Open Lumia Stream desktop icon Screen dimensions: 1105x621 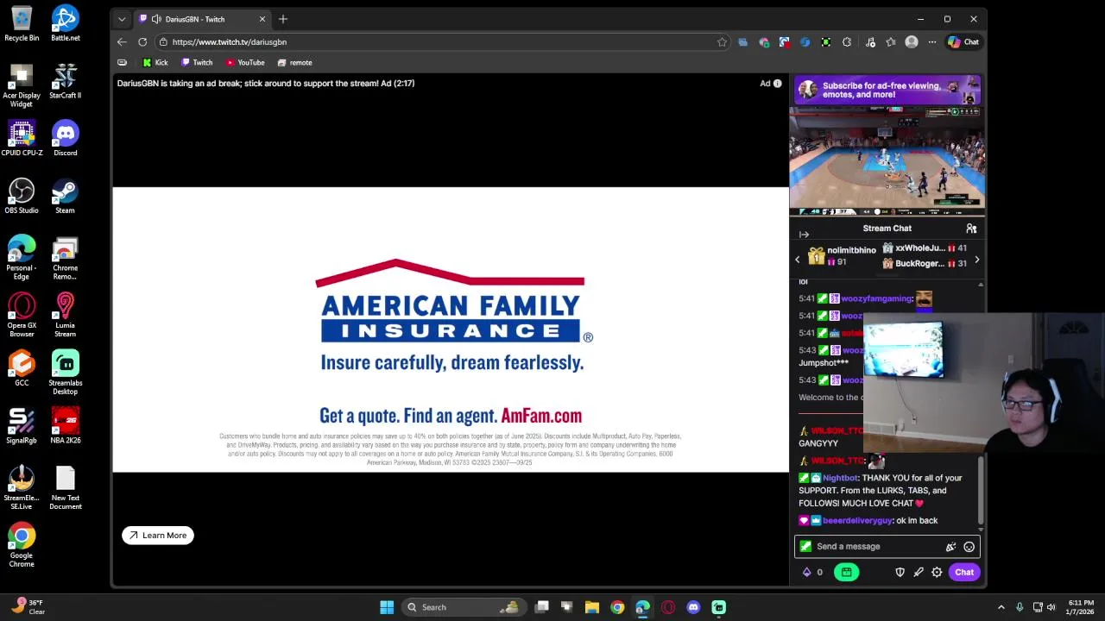(x=65, y=316)
